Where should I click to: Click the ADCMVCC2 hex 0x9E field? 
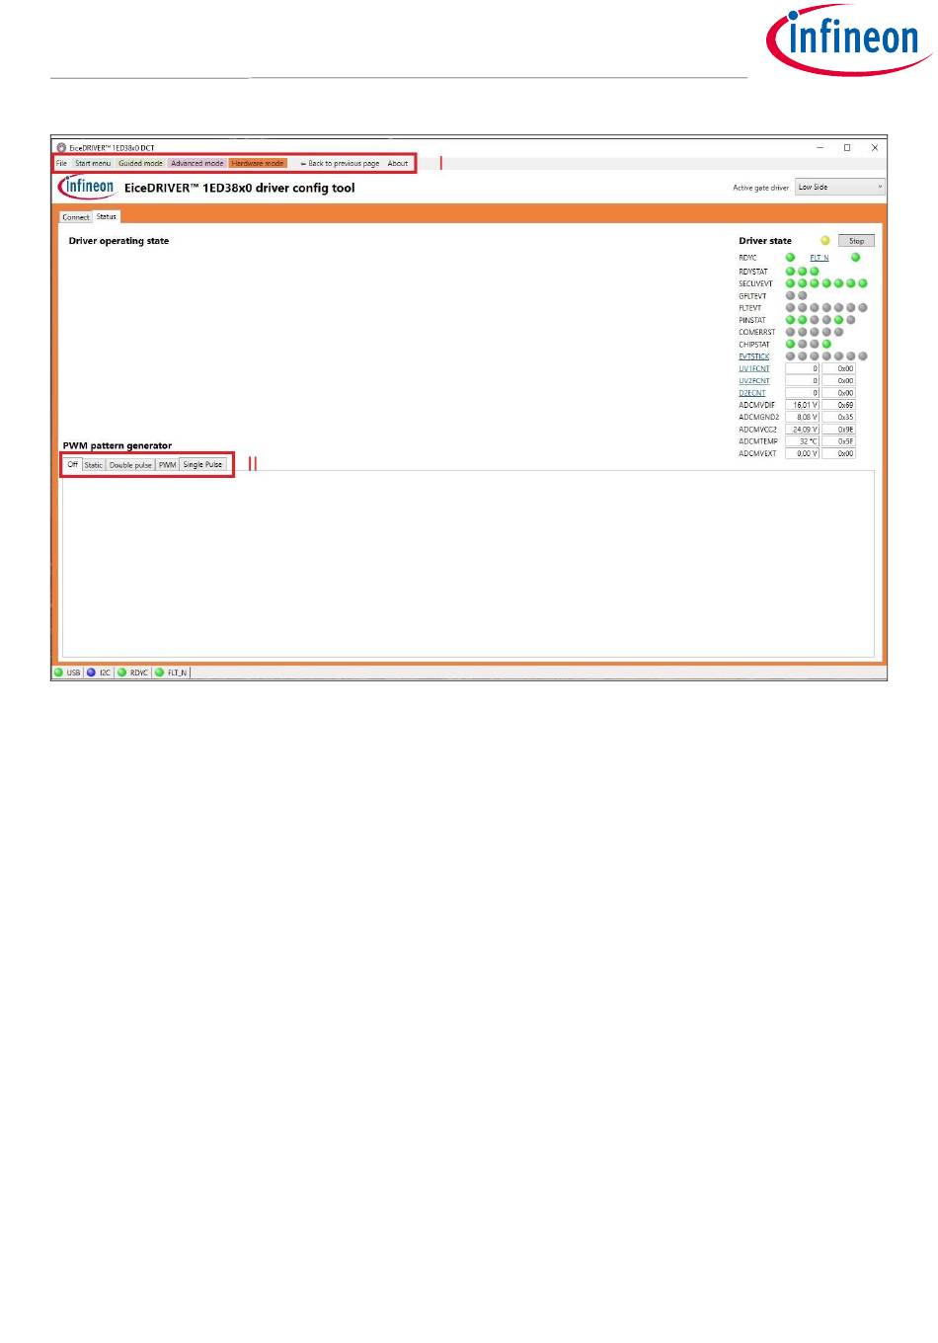(838, 430)
